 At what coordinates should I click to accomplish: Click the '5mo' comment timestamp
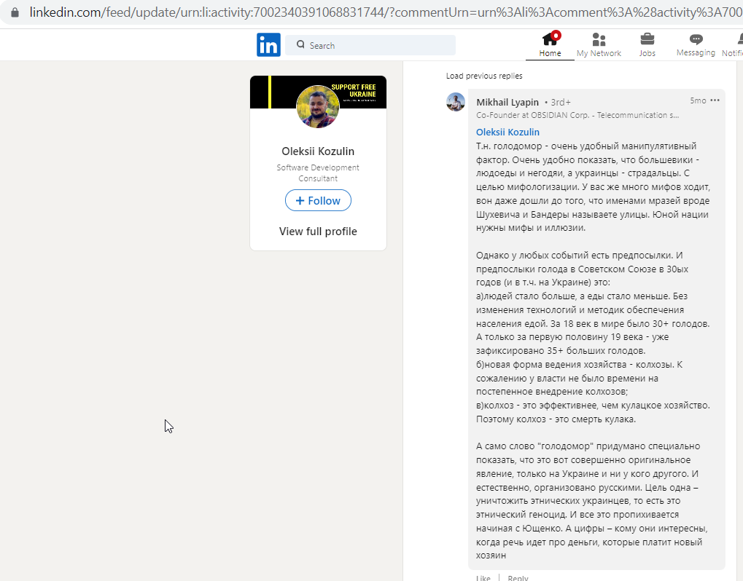pyautogui.click(x=698, y=100)
